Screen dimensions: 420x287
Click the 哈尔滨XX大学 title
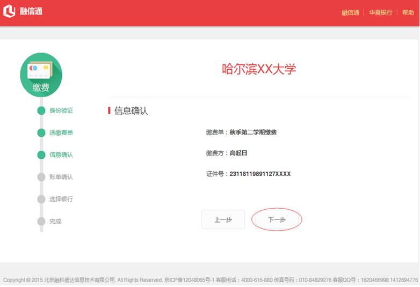[259, 69]
